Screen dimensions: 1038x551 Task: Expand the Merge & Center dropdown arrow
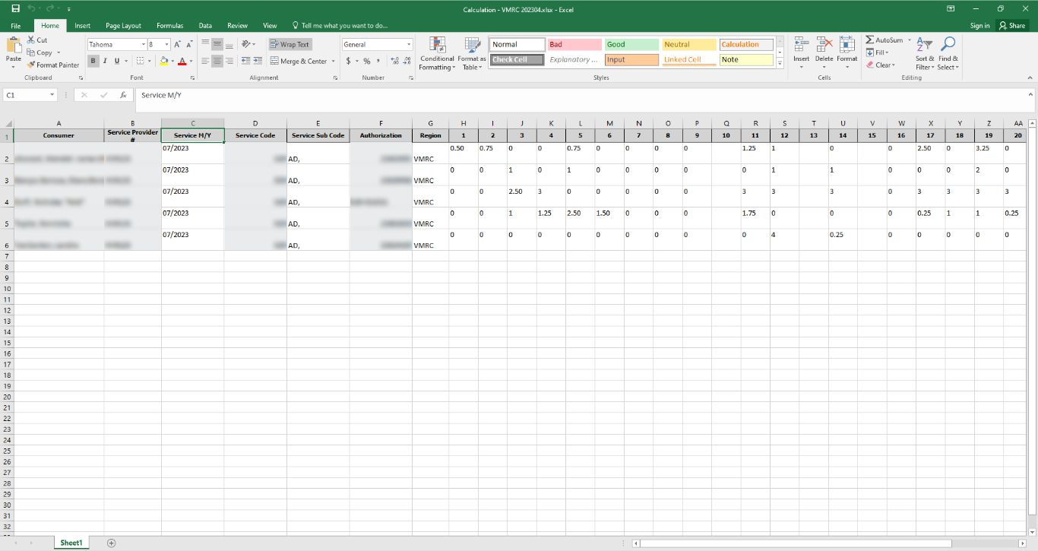pos(333,62)
